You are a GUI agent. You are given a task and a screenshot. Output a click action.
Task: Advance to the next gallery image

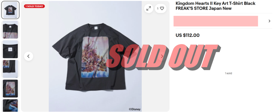(162, 56)
